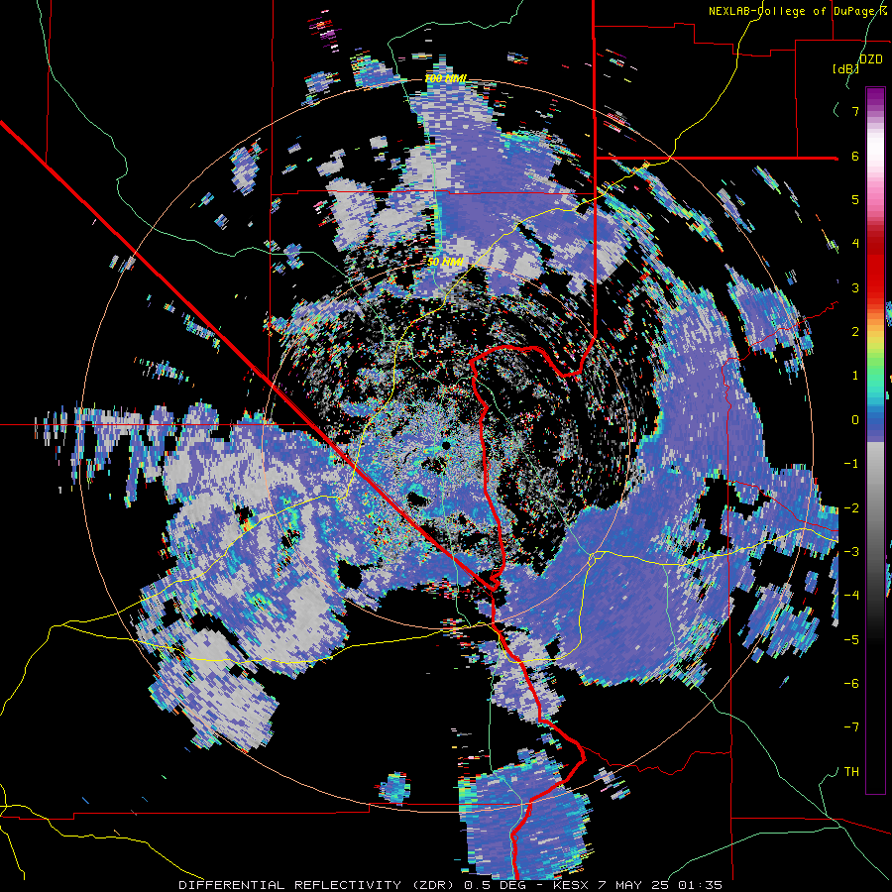Click the TH threshold label on scale

pyautogui.click(x=851, y=772)
